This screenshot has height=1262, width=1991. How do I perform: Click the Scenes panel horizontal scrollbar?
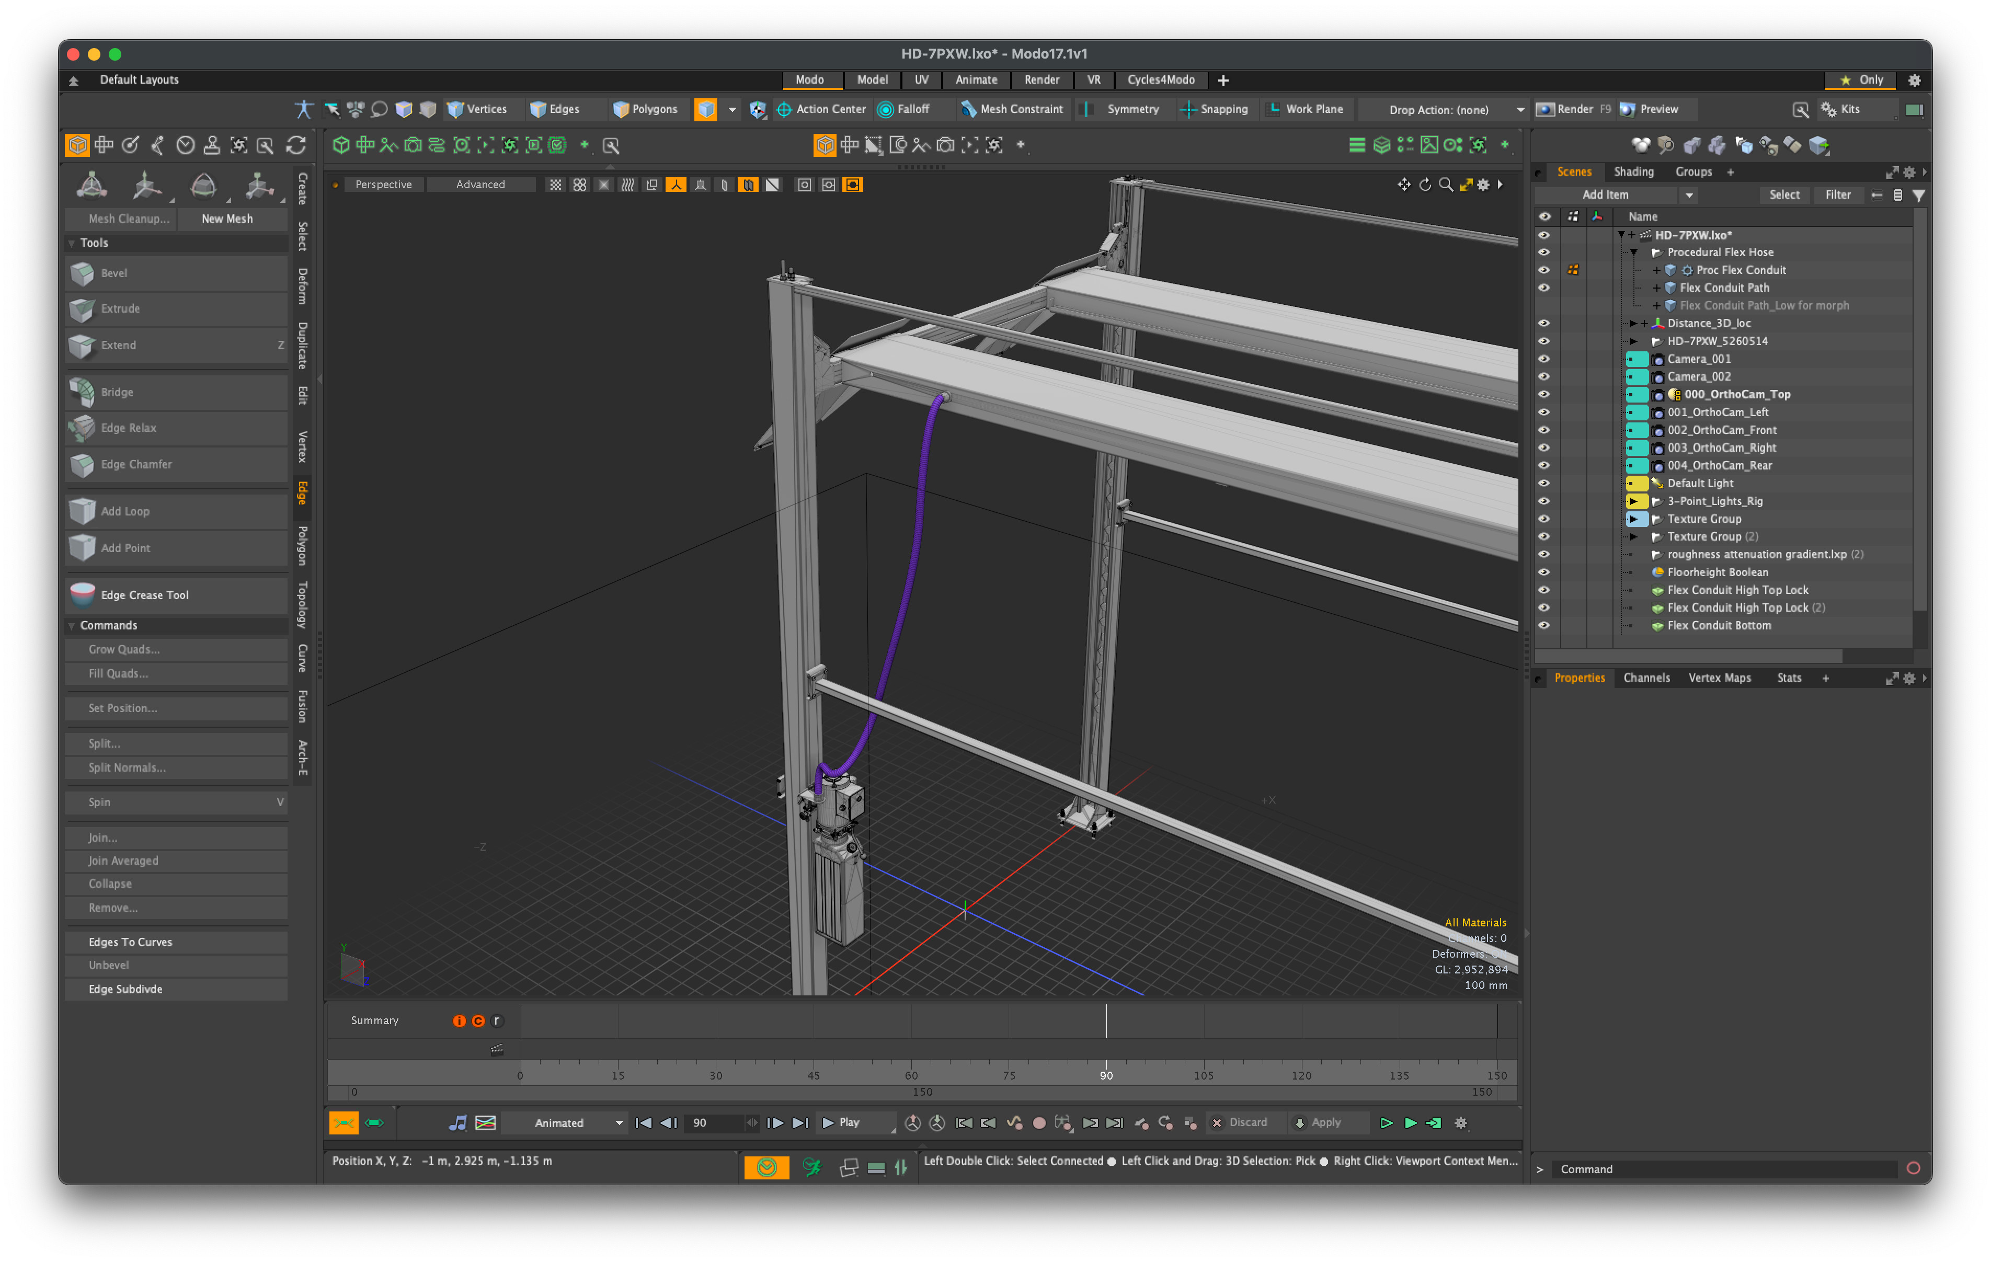1688,656
